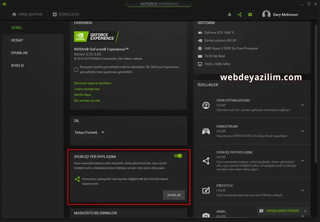Viewport: 320px width, 222px height.
Task: Click the GeForce GTX 1660 Ti text
Action: 219,33
